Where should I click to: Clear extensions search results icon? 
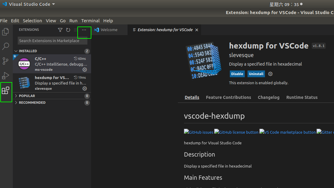point(75,30)
